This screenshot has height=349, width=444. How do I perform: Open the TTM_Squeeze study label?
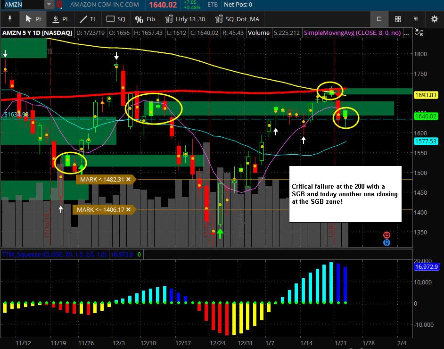point(54,254)
